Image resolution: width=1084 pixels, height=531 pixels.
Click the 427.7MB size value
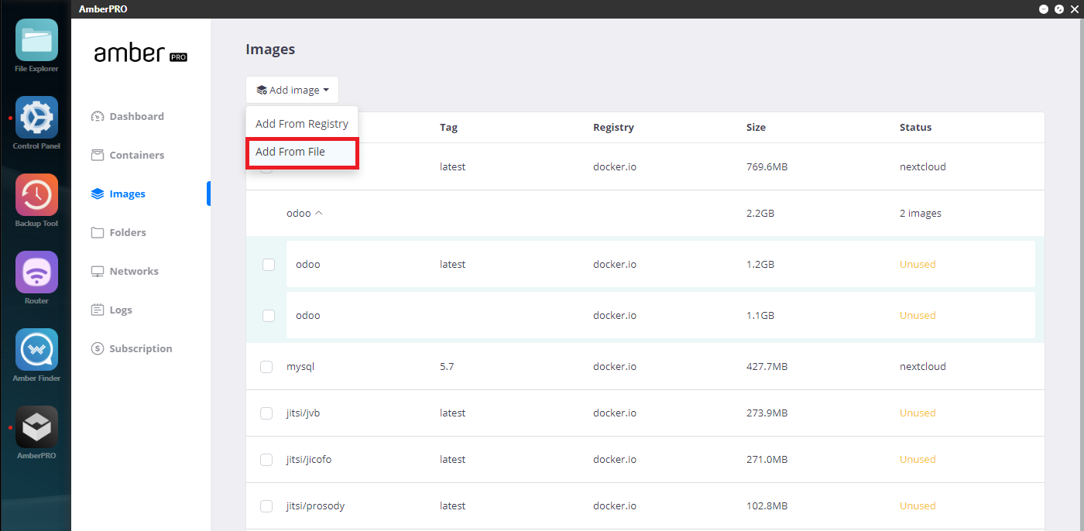(x=767, y=367)
